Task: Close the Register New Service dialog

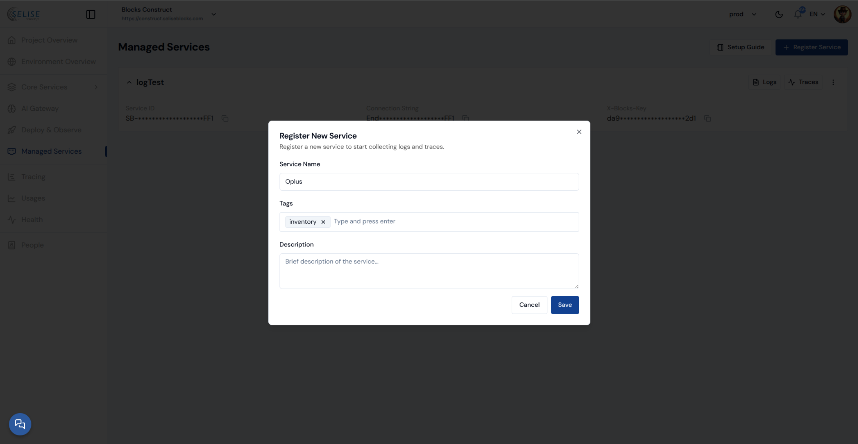Action: click(579, 132)
